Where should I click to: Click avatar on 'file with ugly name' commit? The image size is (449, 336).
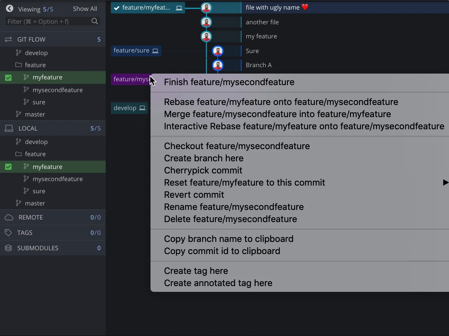(206, 7)
